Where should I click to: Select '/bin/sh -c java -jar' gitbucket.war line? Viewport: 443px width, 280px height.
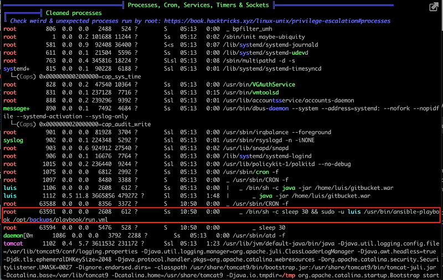pos(320,188)
